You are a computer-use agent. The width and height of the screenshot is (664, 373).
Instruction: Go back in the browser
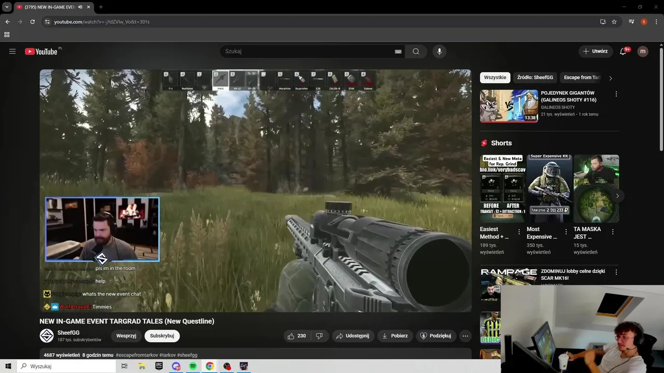pos(7,22)
